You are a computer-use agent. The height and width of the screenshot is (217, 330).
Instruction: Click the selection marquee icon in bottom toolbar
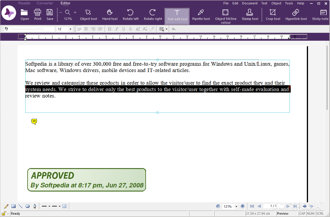pyautogui.click(x=64, y=206)
